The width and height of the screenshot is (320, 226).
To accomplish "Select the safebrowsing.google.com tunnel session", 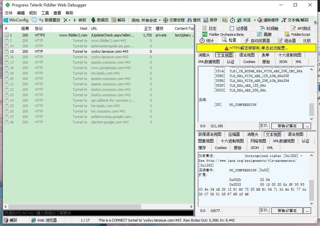I will pyautogui.click(x=98, y=117).
